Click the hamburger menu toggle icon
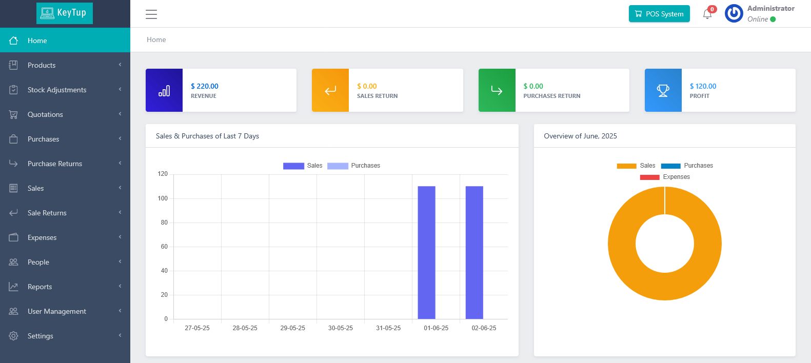811x363 pixels. [151, 14]
